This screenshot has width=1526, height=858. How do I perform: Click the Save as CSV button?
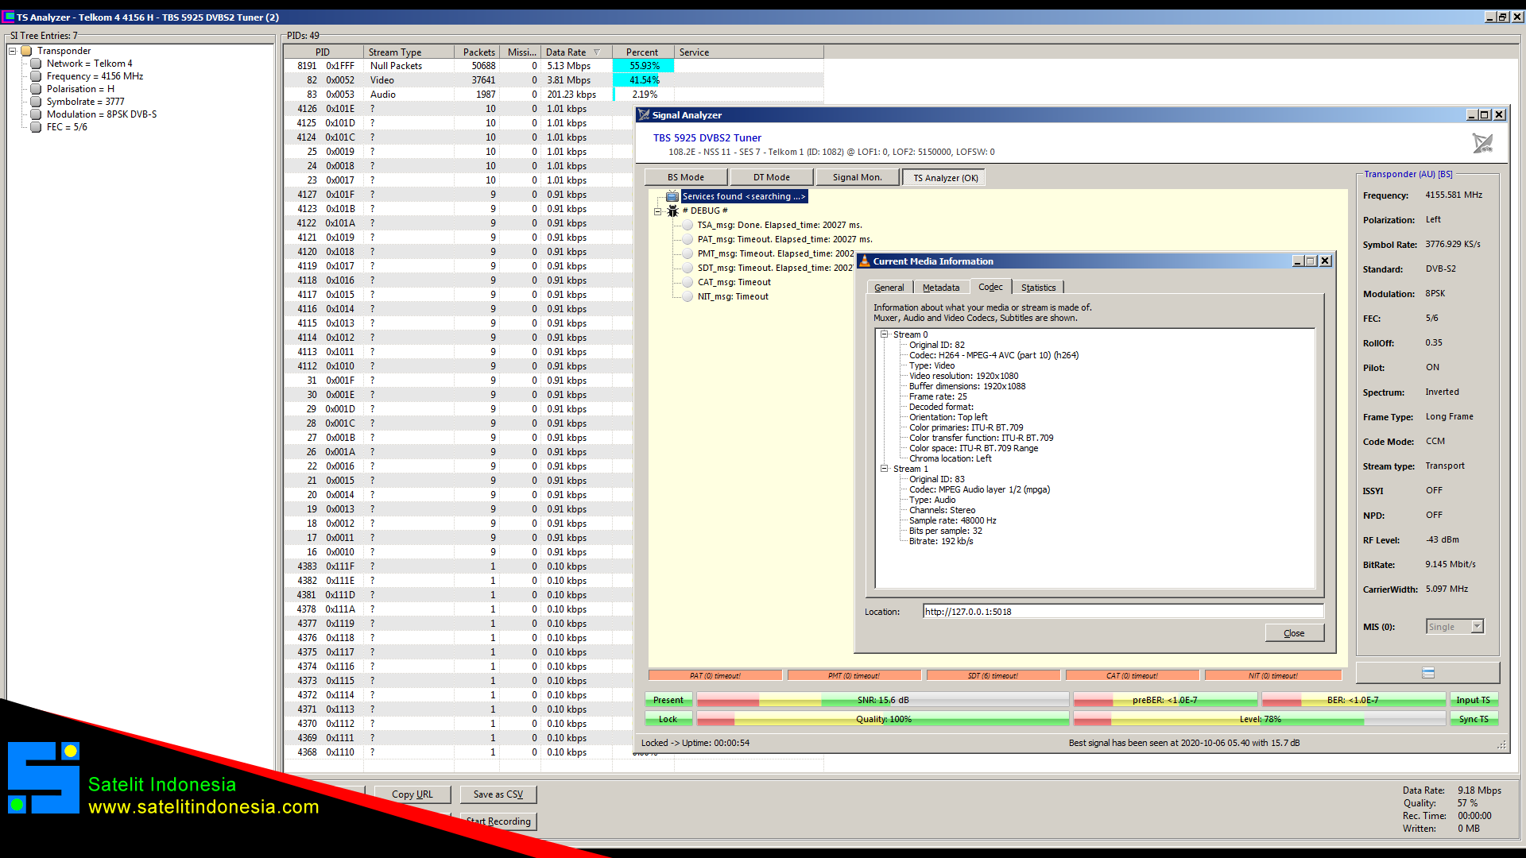(498, 794)
